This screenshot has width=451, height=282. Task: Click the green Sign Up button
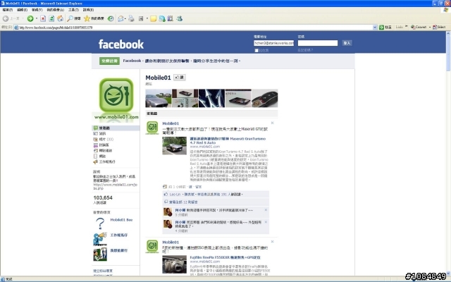[x=109, y=61]
